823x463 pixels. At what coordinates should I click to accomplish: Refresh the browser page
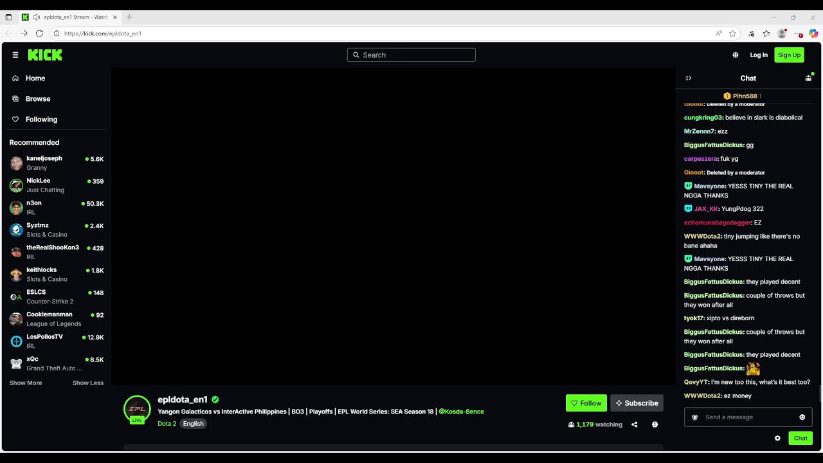tap(39, 33)
